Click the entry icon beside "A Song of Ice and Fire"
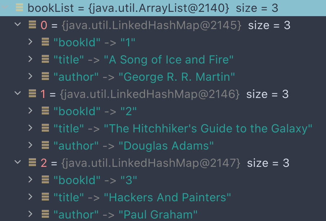326x221 pixels. (45, 59)
